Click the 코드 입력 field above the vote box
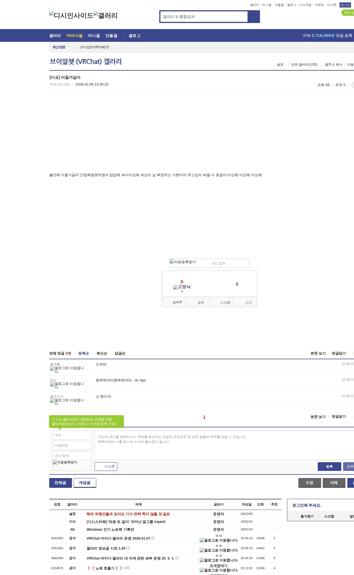Viewport: 354px width, 575px height. coord(230,263)
